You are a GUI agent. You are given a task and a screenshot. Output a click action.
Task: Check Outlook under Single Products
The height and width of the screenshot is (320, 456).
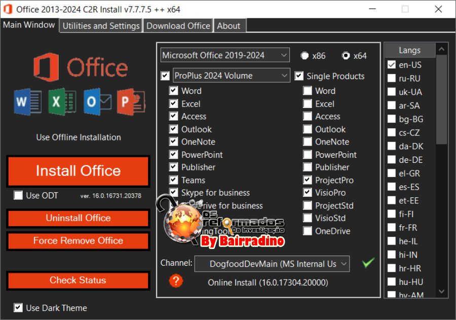[x=308, y=129]
